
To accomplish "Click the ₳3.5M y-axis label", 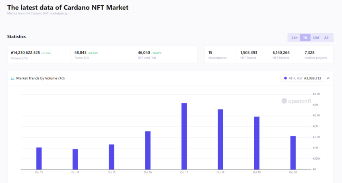I will tap(317, 94).
